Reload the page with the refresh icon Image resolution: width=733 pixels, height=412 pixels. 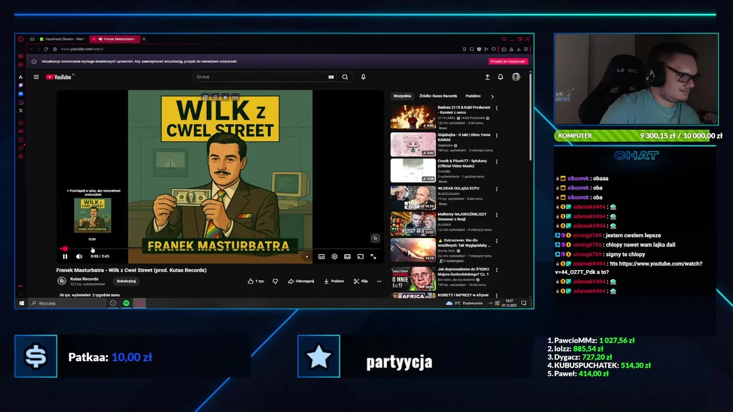[x=46, y=49]
